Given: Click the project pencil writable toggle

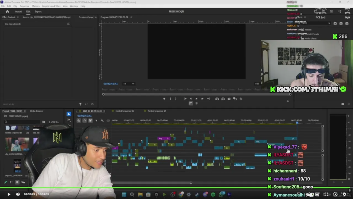Looking at the screenshot, I should [x=6, y=182].
